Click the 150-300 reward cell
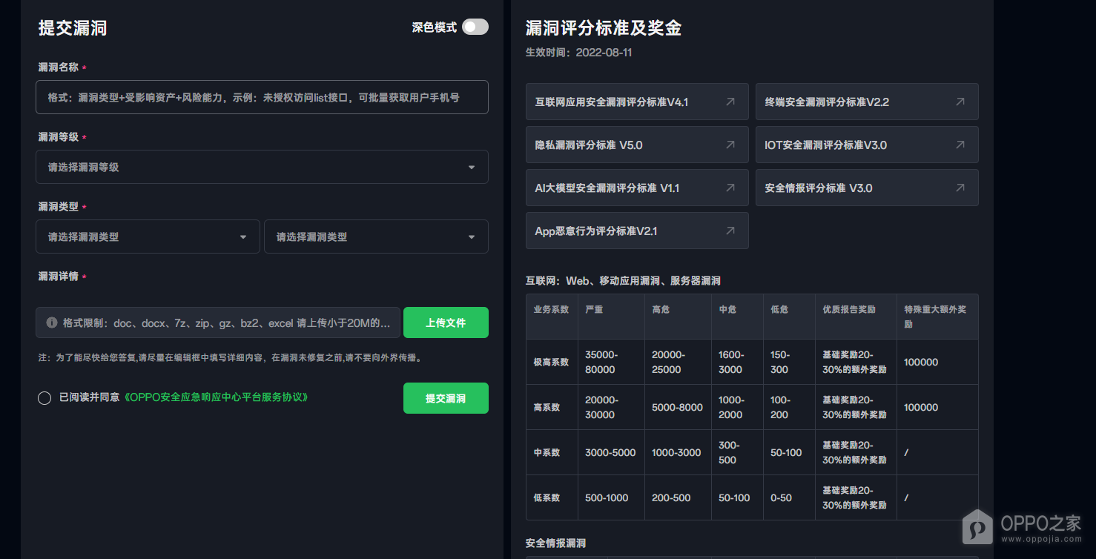1096x559 pixels. point(789,362)
